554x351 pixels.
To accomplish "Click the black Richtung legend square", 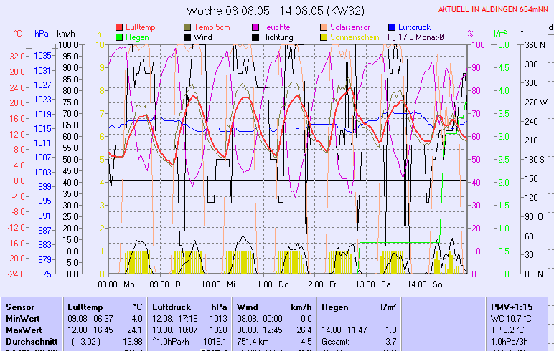I will pyautogui.click(x=256, y=37).
